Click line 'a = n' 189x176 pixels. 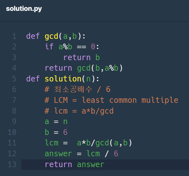click(56, 122)
